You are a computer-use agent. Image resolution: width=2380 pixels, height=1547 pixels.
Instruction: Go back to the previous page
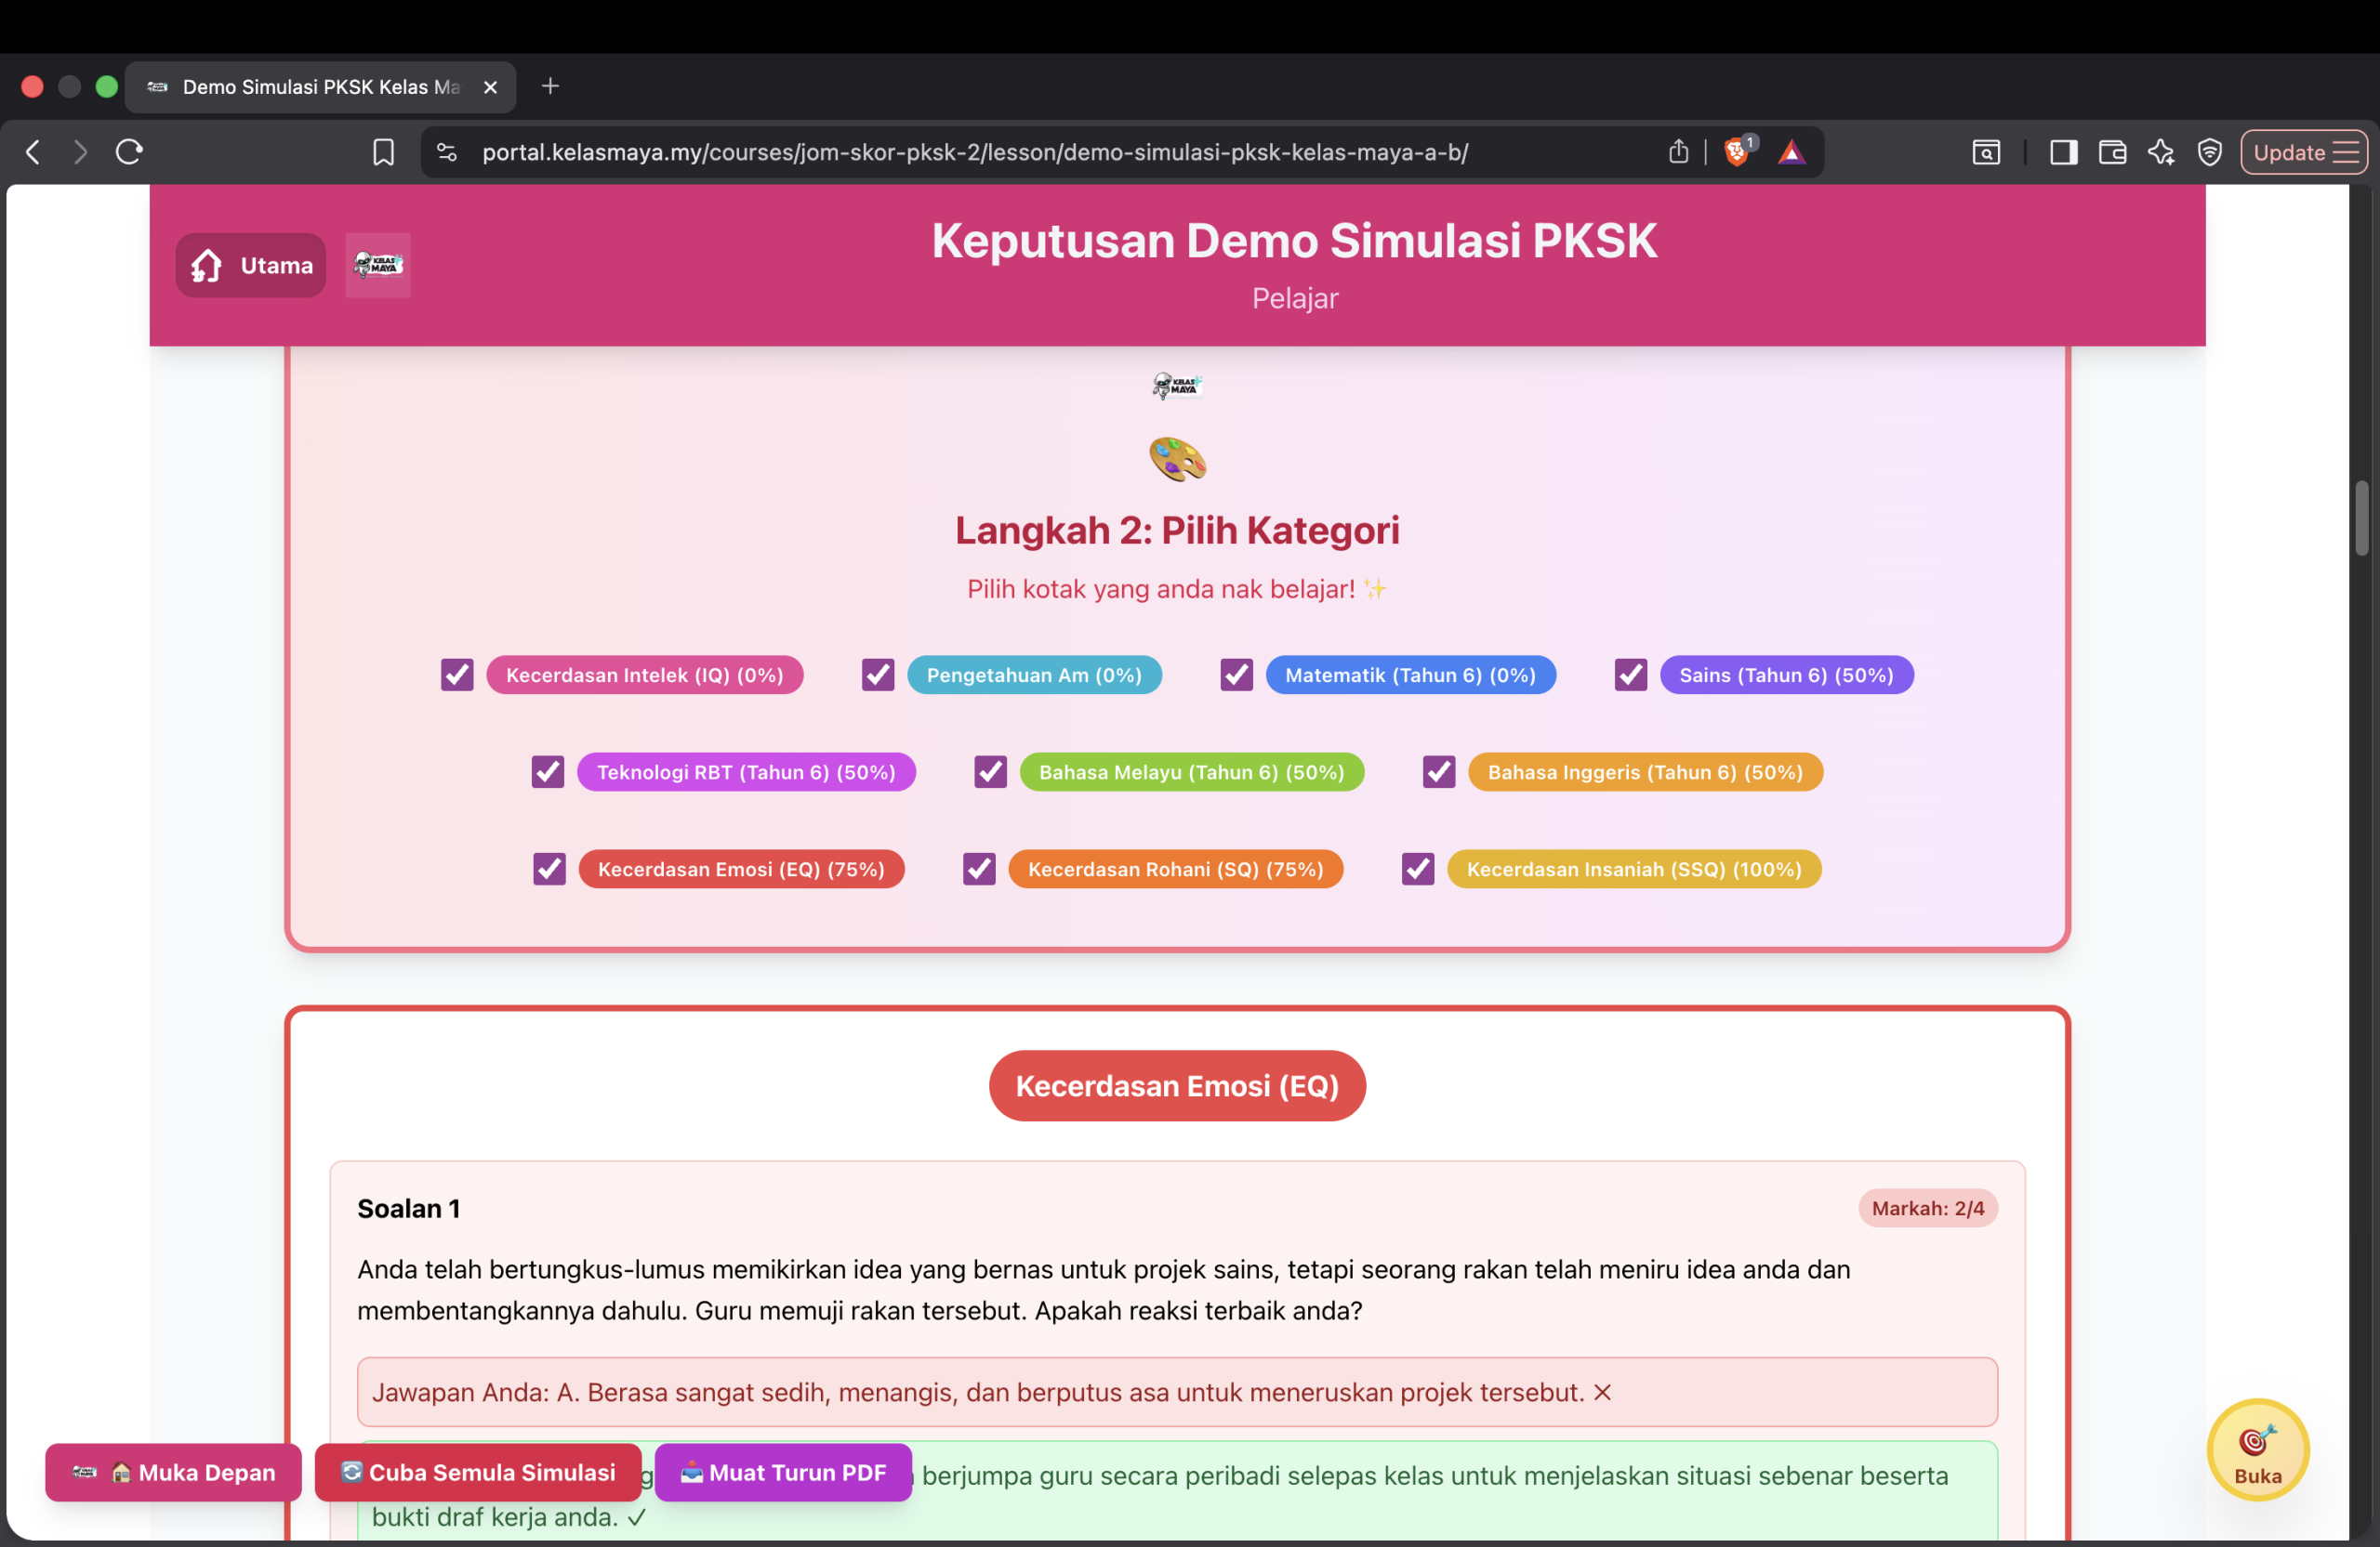tap(33, 151)
